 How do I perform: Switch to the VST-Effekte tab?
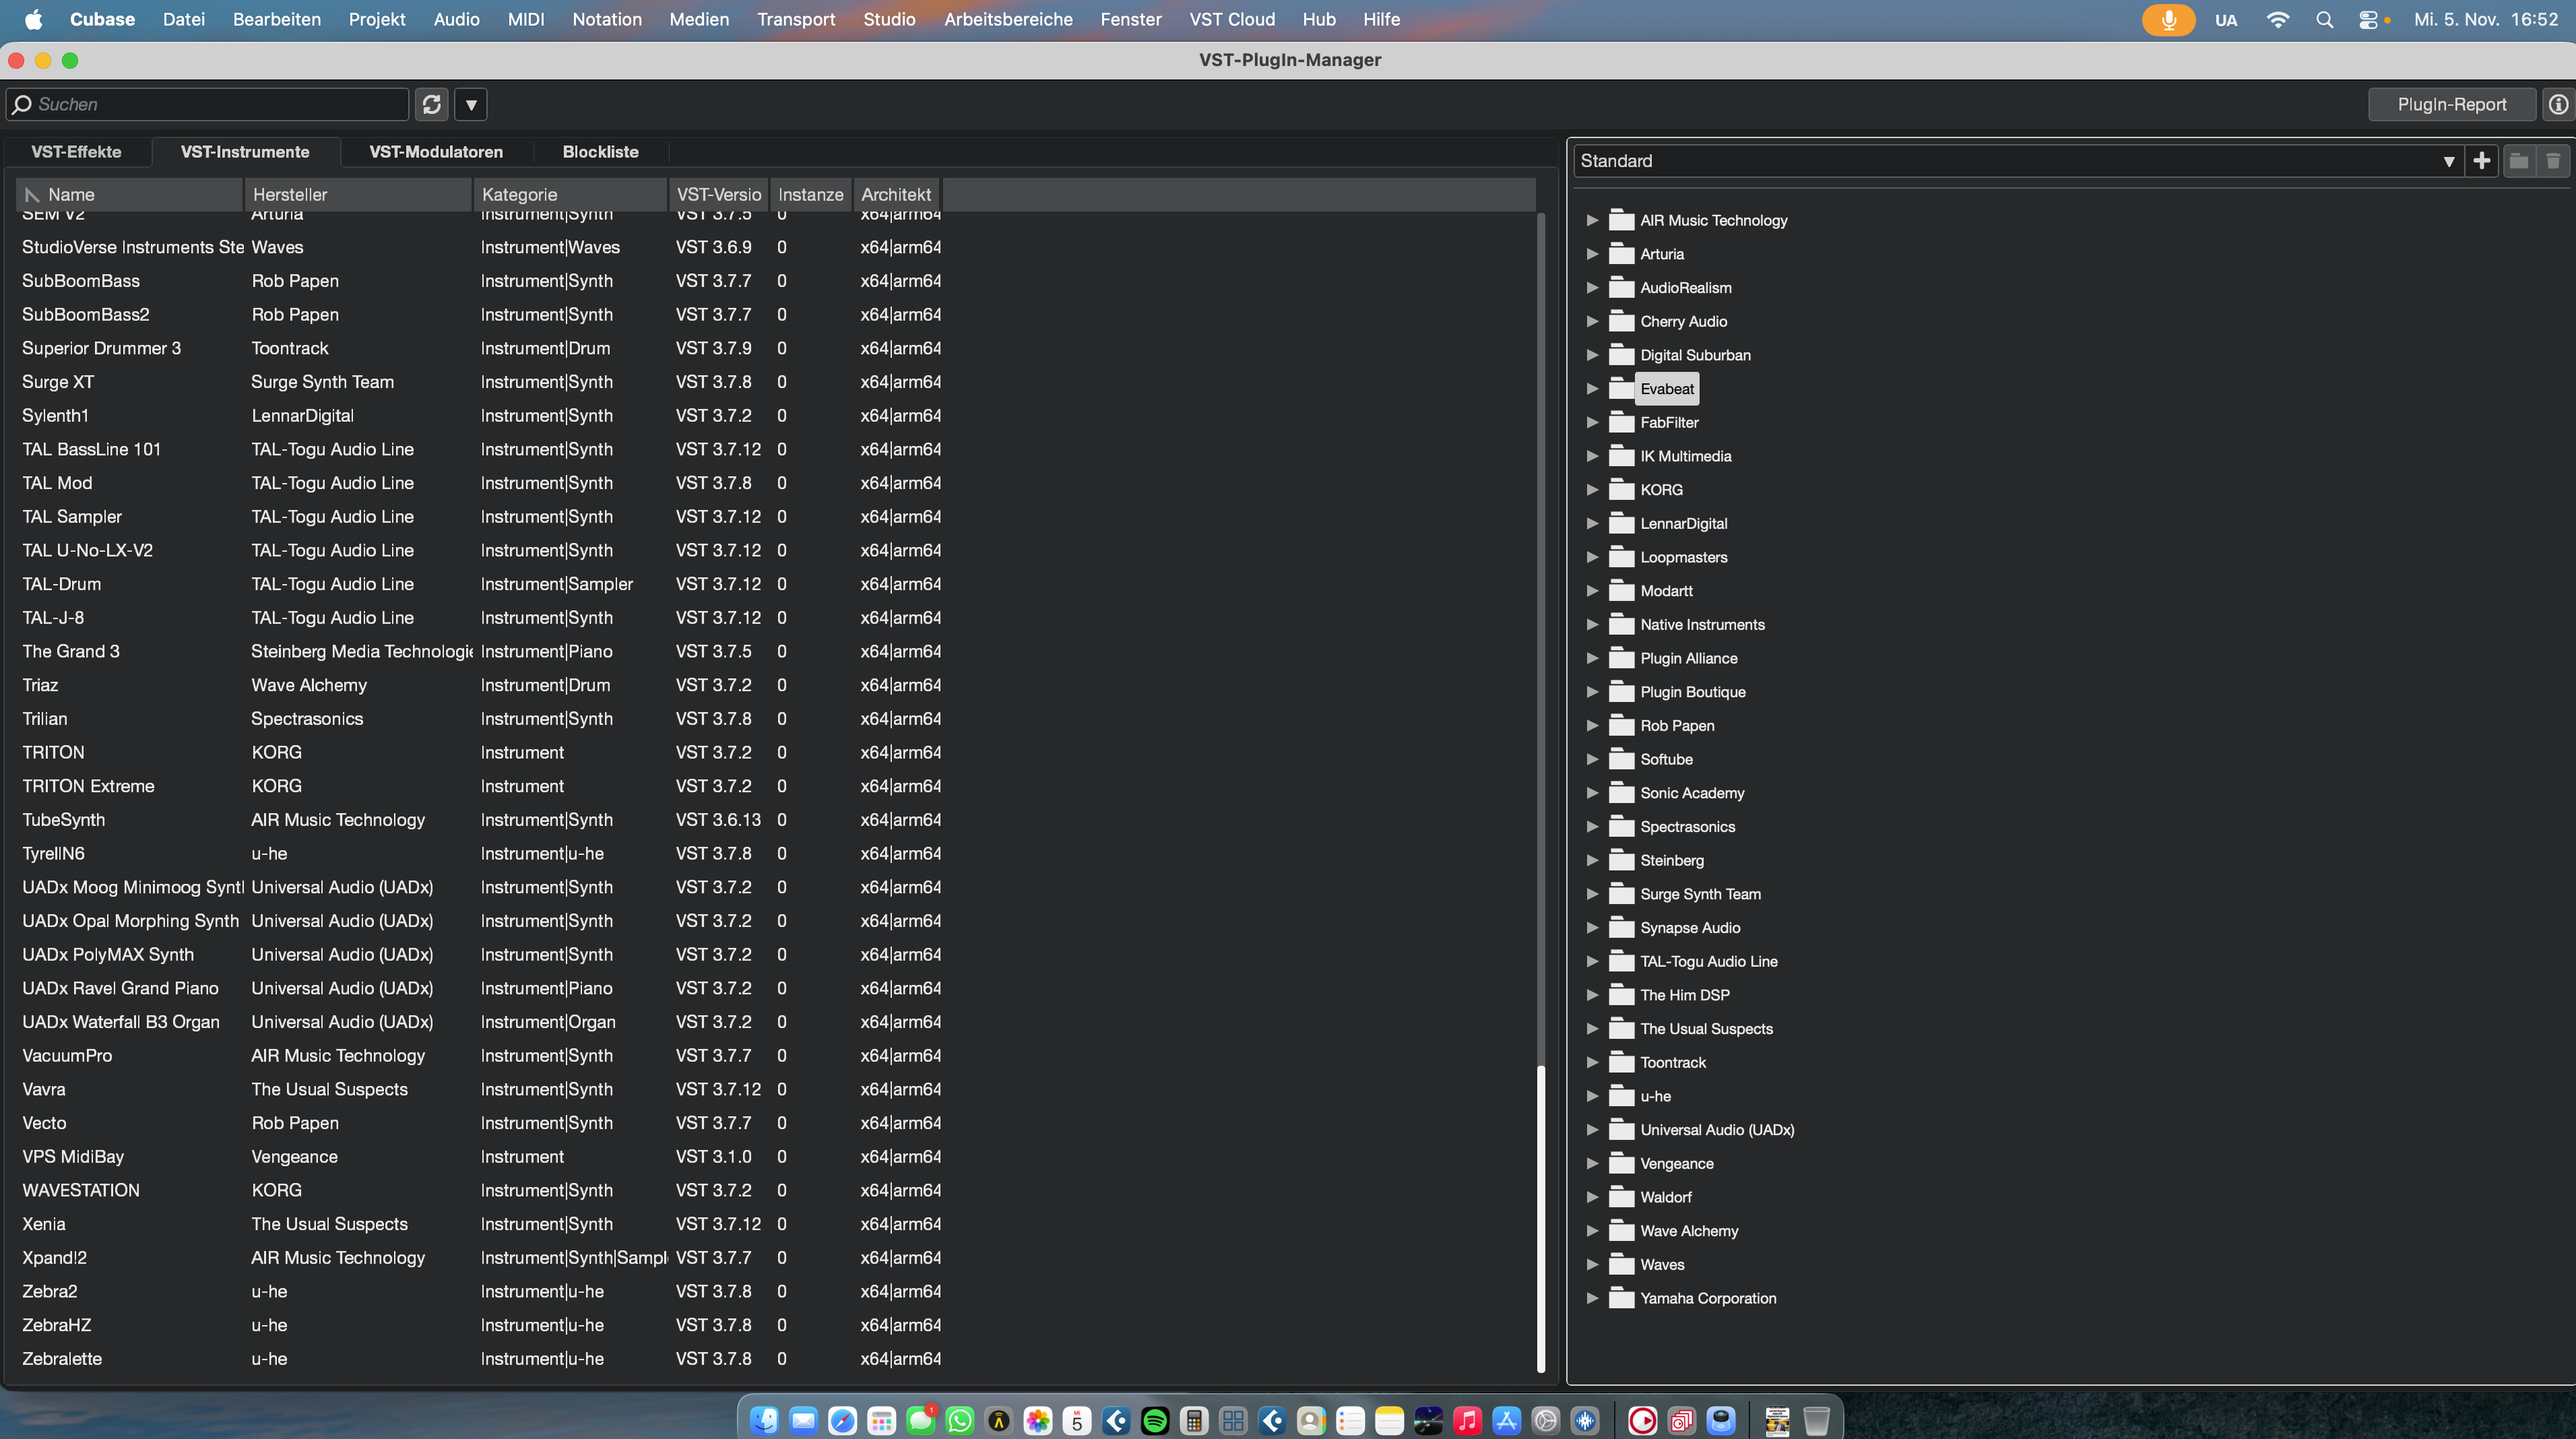(x=76, y=152)
